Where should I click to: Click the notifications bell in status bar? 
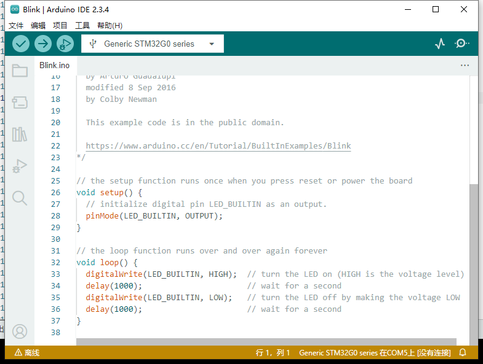point(463,352)
